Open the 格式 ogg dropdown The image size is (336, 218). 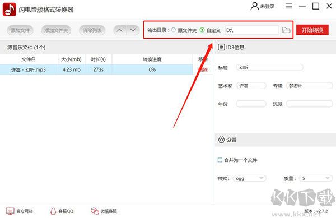tap(249, 178)
